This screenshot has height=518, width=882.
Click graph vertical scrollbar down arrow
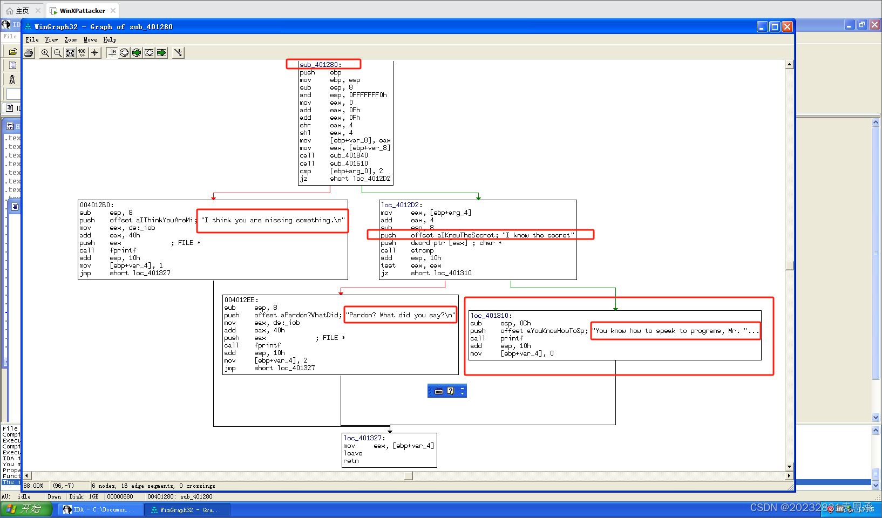click(789, 467)
